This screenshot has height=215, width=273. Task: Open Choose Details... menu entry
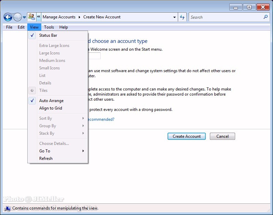pos(58,144)
